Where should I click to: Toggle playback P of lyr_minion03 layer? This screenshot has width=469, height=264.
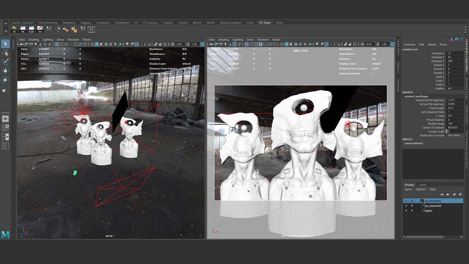[x=412, y=206]
